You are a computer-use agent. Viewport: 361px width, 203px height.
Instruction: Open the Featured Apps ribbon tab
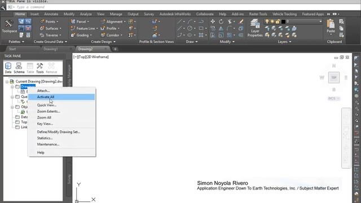(312, 14)
